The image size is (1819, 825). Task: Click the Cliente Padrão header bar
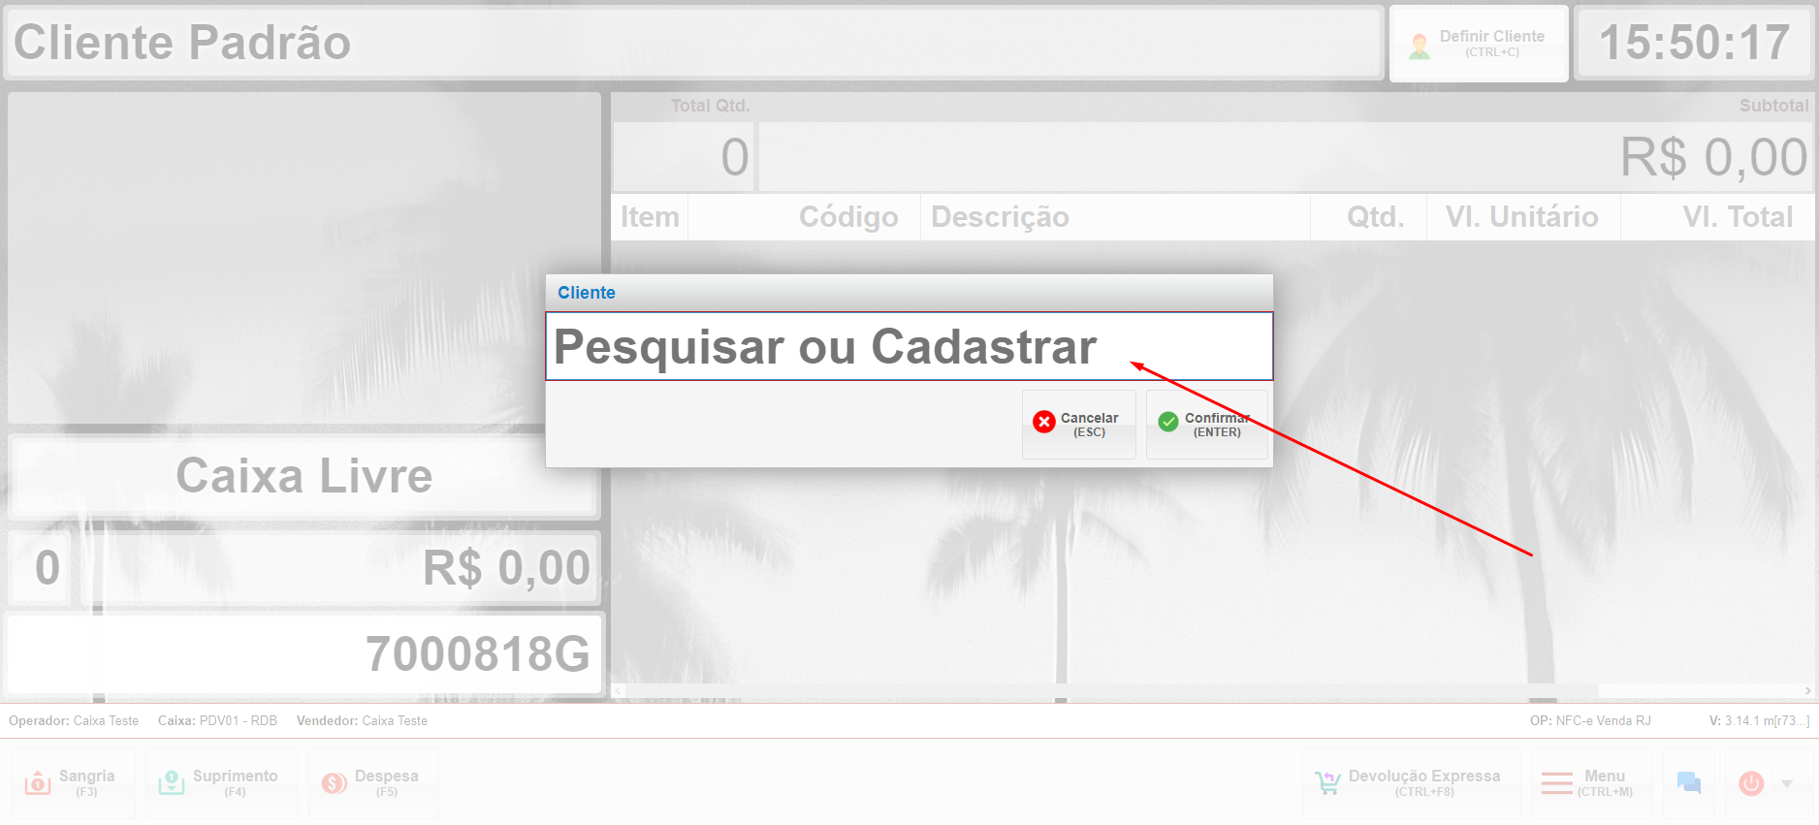(x=692, y=43)
